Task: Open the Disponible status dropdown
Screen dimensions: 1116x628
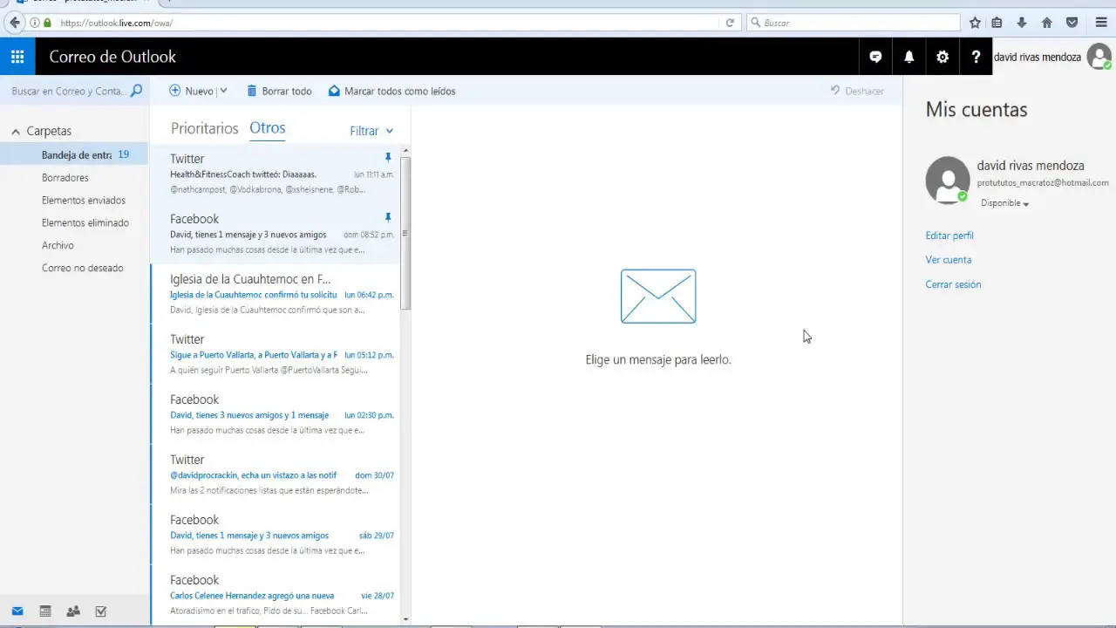Action: click(x=1004, y=203)
